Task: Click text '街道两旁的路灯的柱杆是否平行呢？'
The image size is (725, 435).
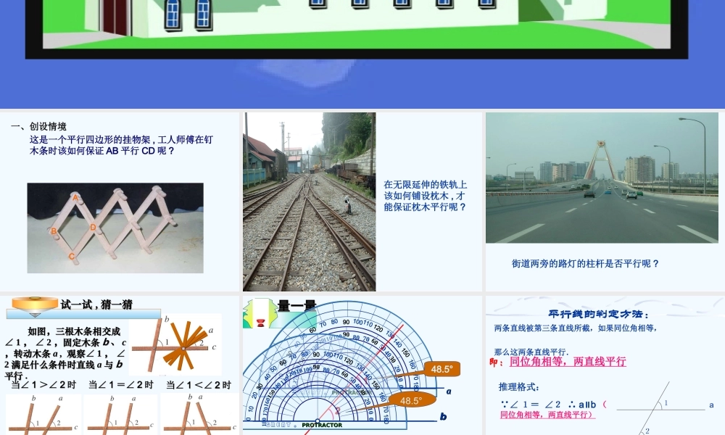Action: tap(585, 263)
